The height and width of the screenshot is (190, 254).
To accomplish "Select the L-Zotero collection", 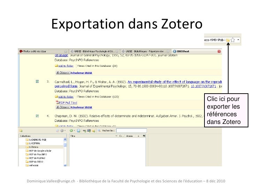I will [x=32, y=147].
